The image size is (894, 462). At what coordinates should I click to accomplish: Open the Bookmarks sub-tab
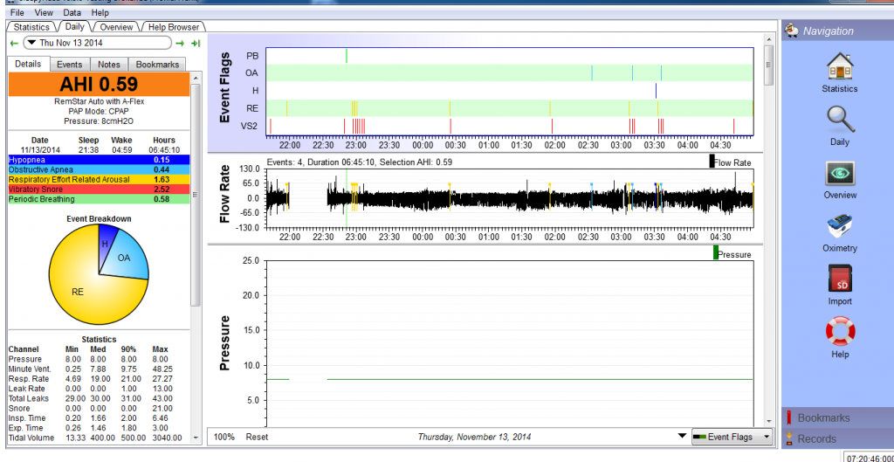(157, 65)
